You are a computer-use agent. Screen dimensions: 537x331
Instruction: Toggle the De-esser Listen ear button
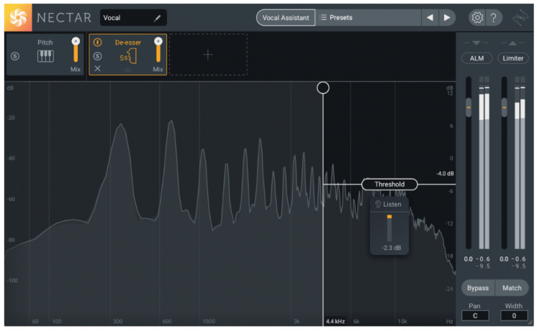coord(389,204)
